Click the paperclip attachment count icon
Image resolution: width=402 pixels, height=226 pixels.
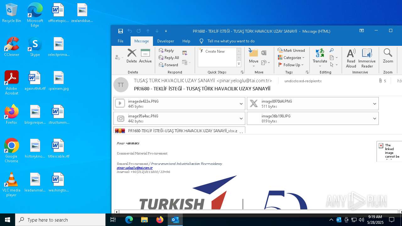click(x=381, y=81)
